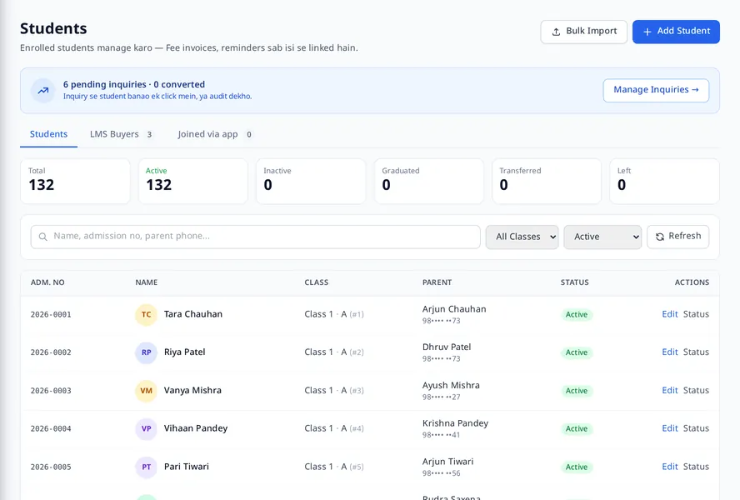Click Tara Chauhan's TC avatar
This screenshot has width=740, height=500.
click(147, 314)
